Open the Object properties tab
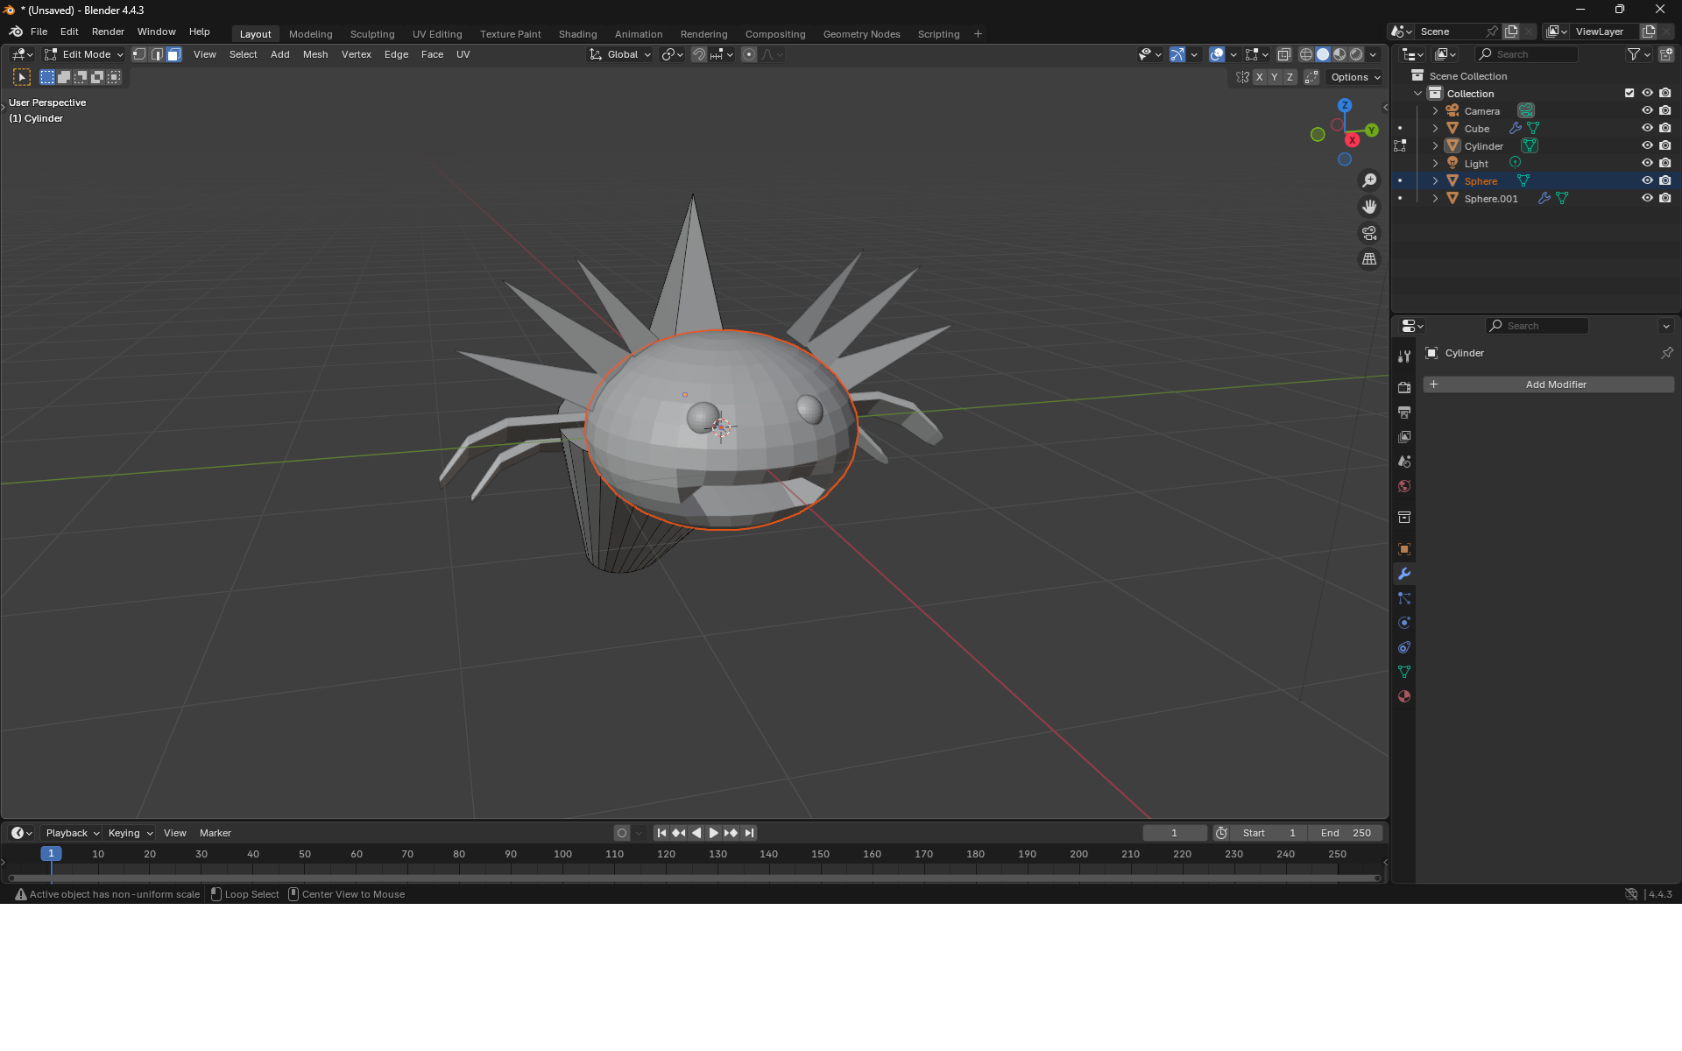1682x1051 pixels. click(1404, 549)
